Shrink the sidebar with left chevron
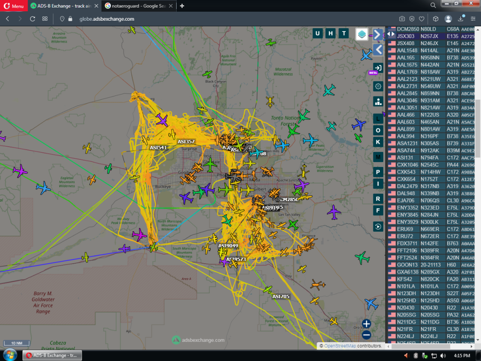481x361 pixels. tap(378, 49)
